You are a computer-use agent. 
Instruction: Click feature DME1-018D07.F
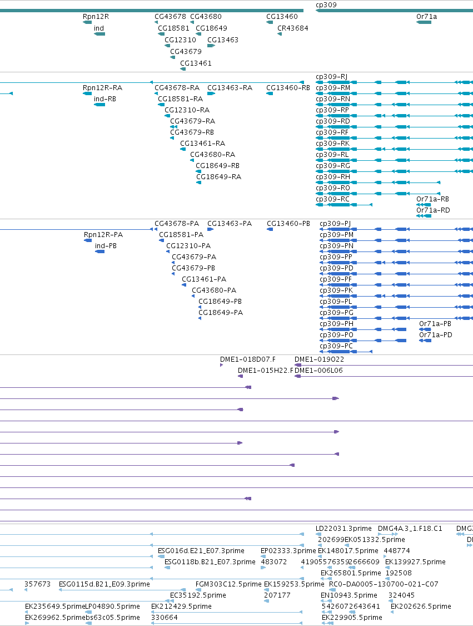248,359
